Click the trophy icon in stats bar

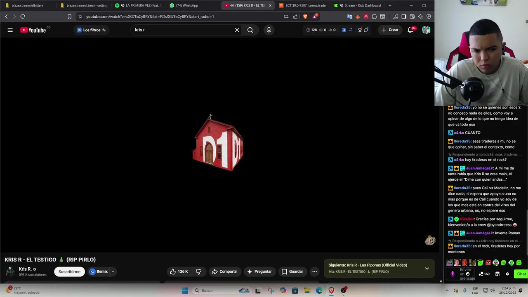pos(360,30)
